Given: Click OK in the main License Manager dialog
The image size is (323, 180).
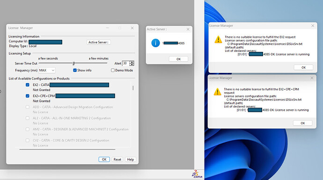Looking at the screenshot, I should tap(104, 159).
